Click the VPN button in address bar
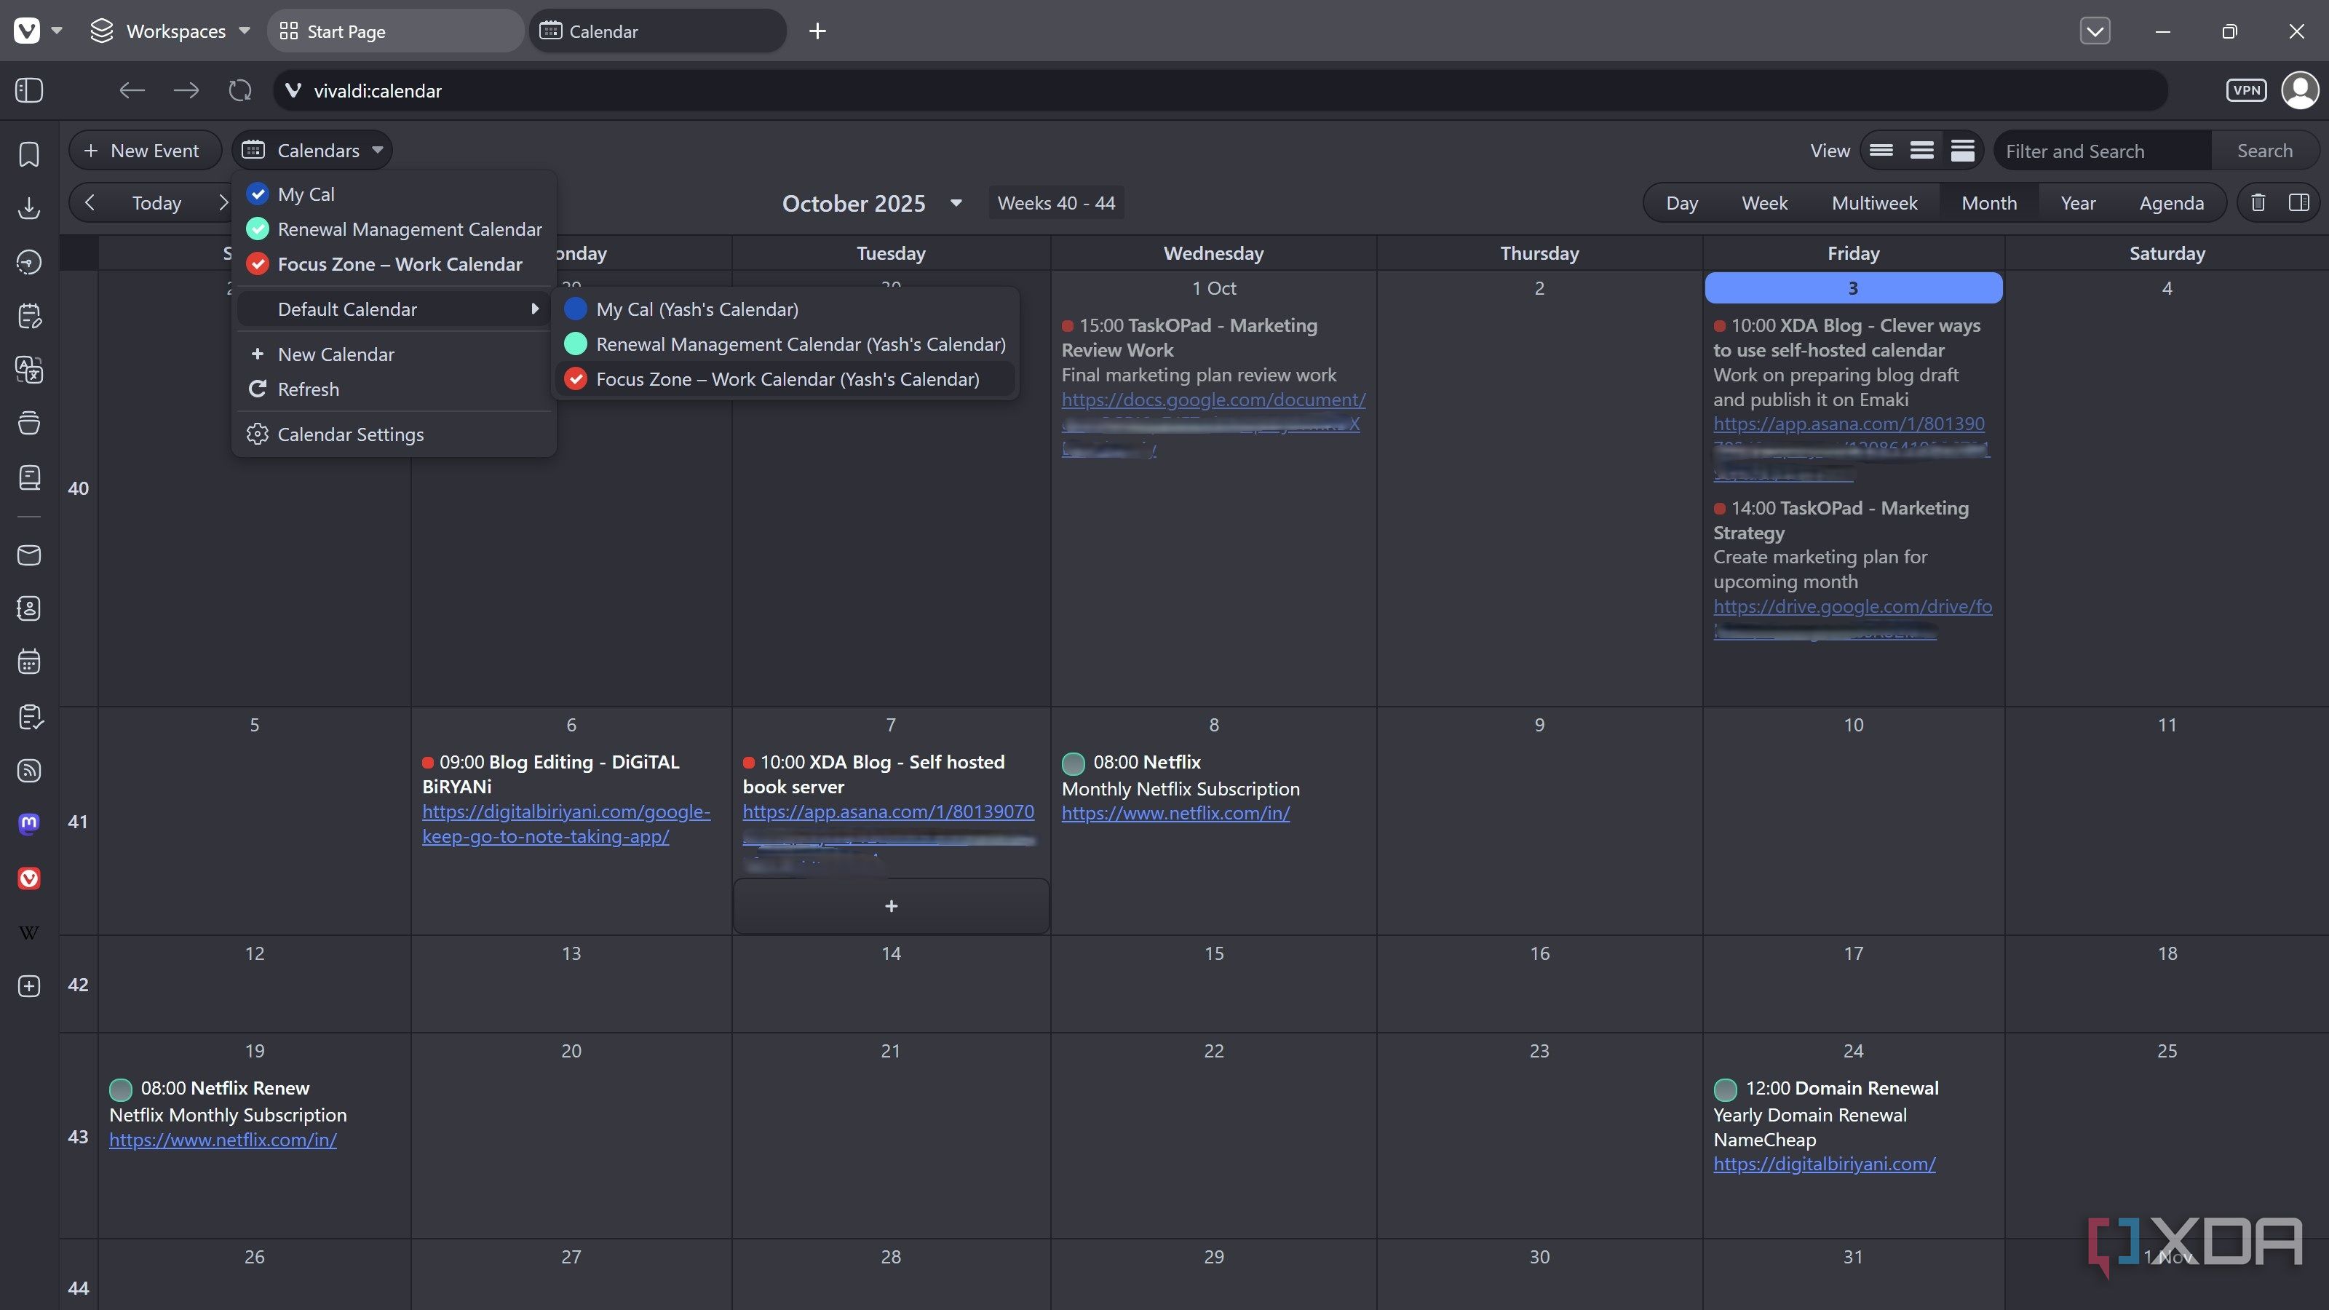Screen dimensions: 2329x1310 (2246, 90)
